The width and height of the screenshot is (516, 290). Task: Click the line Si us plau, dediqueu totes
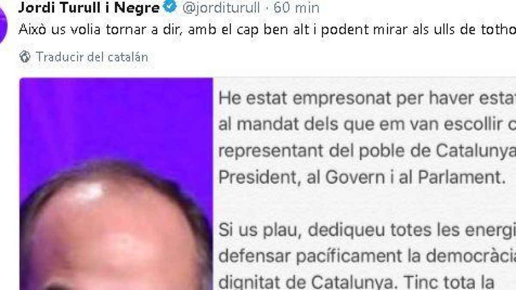367,230
